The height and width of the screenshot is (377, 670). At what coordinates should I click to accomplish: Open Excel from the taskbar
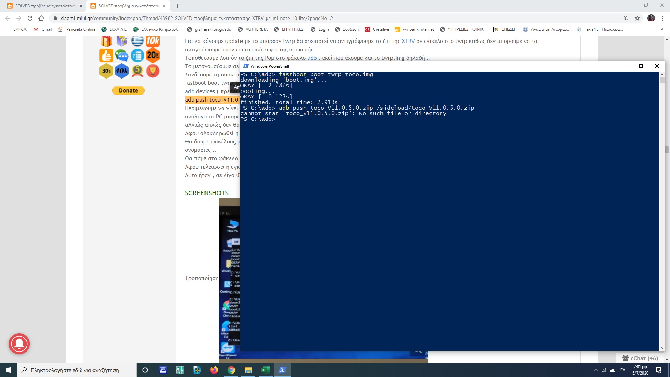coord(265,370)
